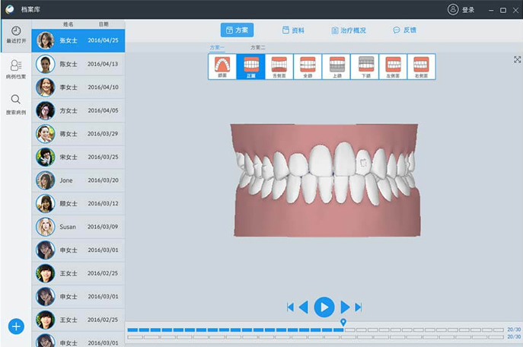
Task: Step back one treatment stage
Action: click(303, 307)
